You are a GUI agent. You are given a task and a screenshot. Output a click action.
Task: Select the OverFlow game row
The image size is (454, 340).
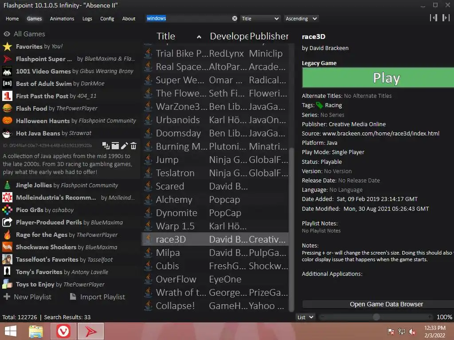coord(216,279)
